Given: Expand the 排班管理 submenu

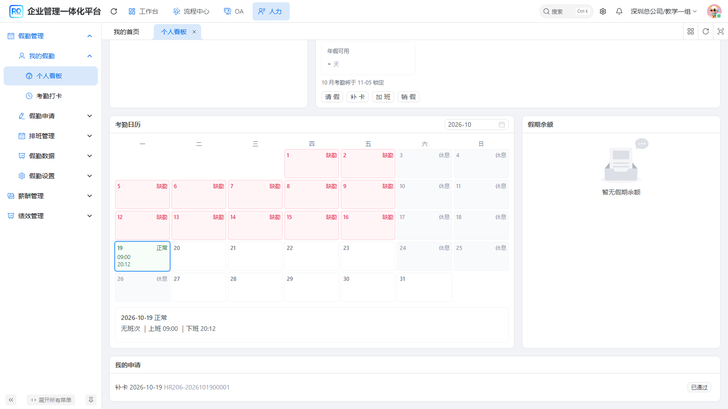Looking at the screenshot, I should [51, 136].
